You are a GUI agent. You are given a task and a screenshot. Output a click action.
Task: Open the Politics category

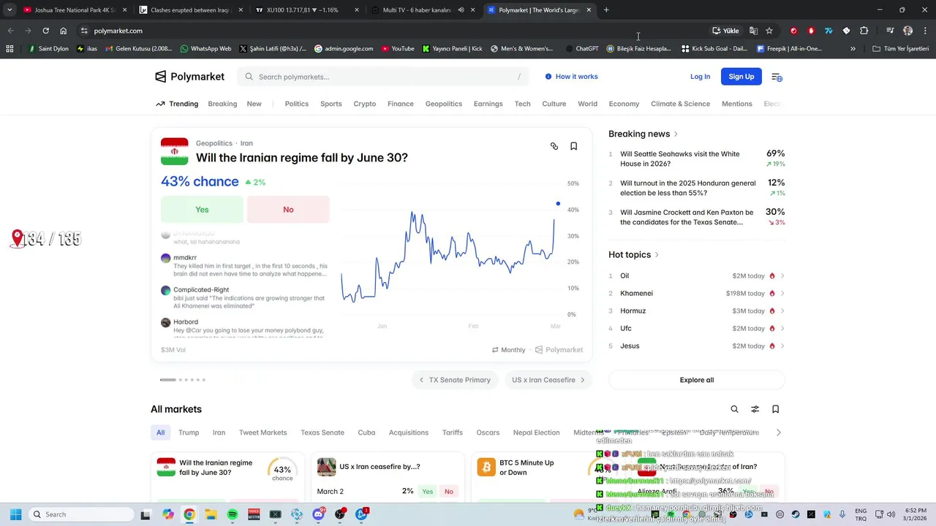(296, 104)
